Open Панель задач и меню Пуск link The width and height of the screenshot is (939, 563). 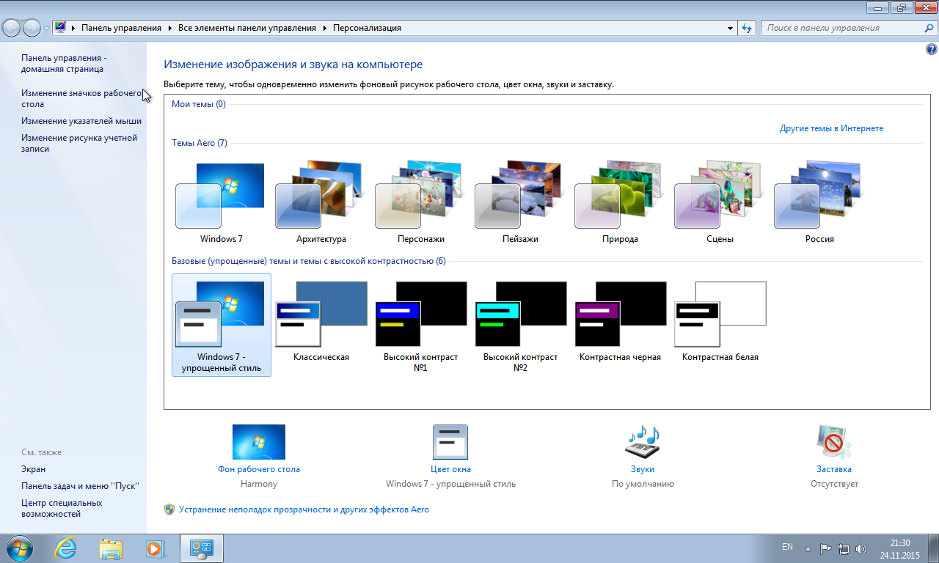(x=80, y=486)
